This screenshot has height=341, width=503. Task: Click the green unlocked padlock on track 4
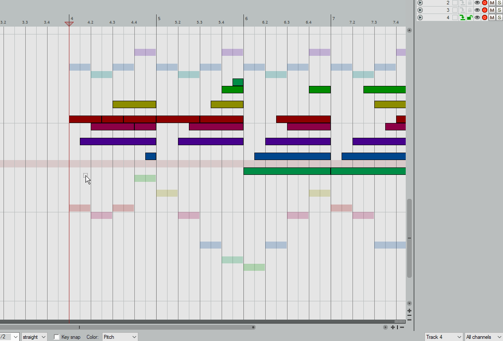470,17
